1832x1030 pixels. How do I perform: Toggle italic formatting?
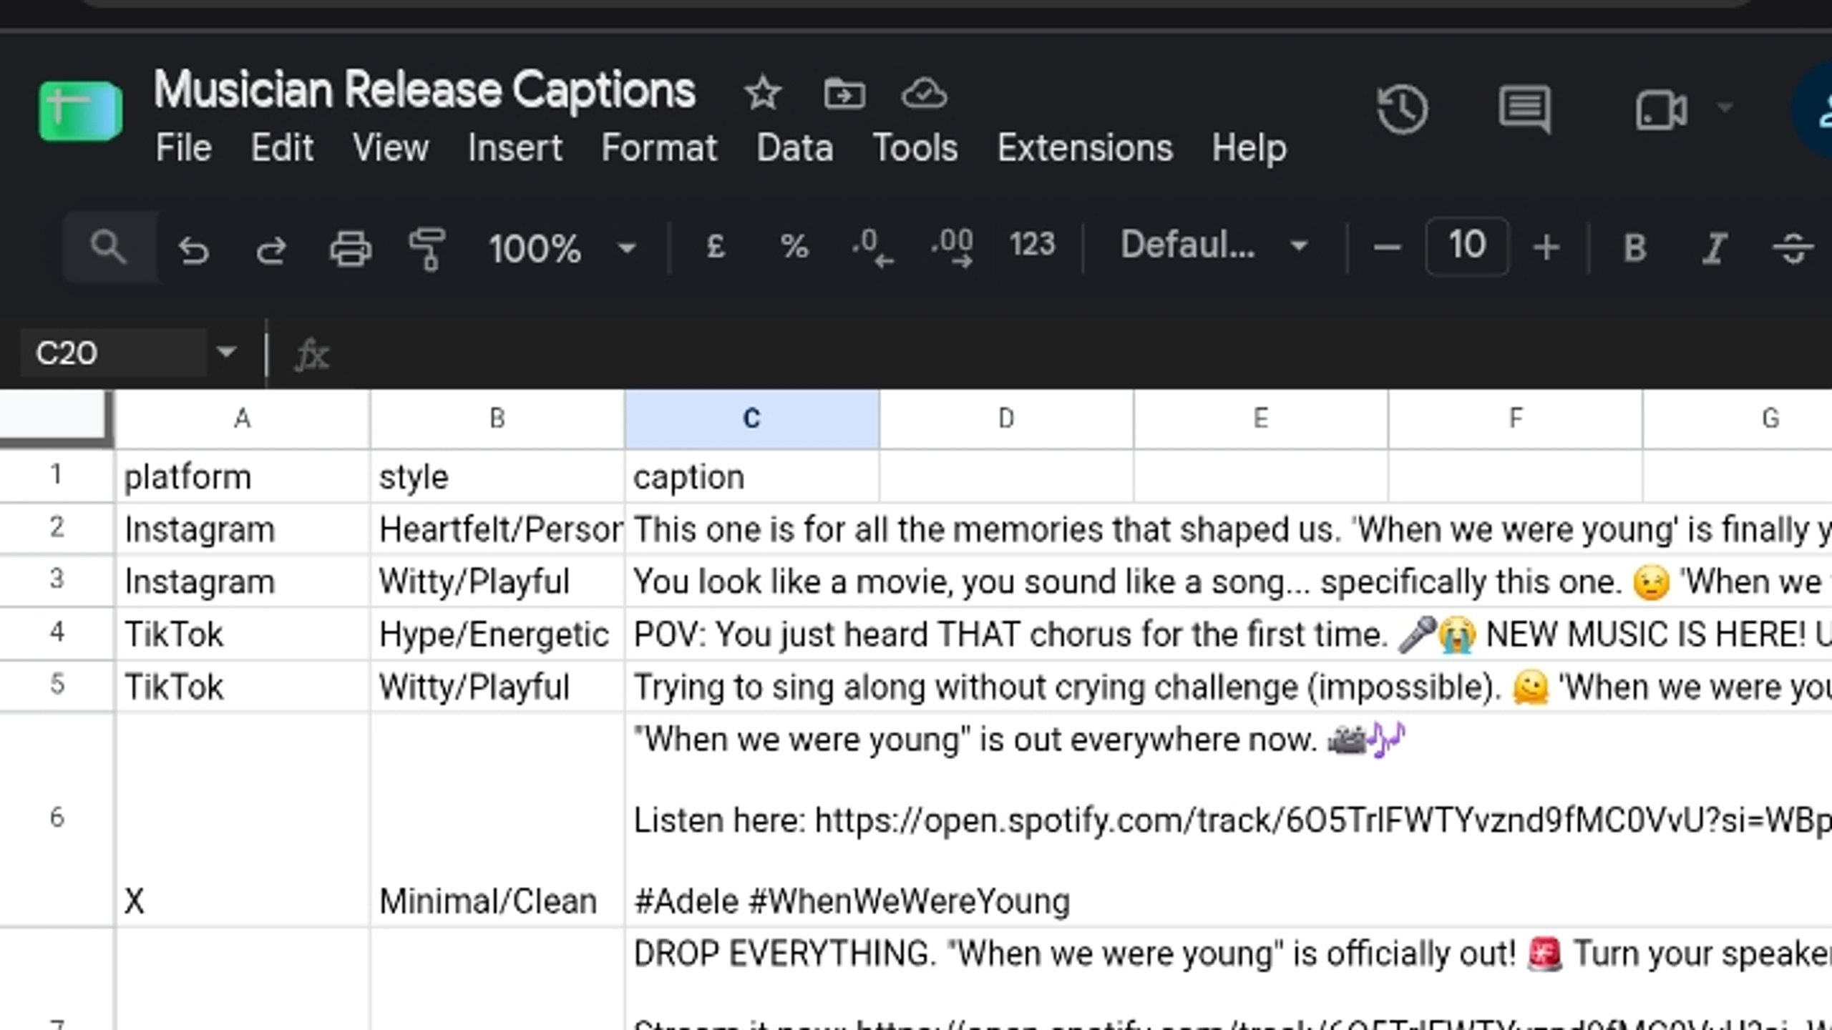1715,249
